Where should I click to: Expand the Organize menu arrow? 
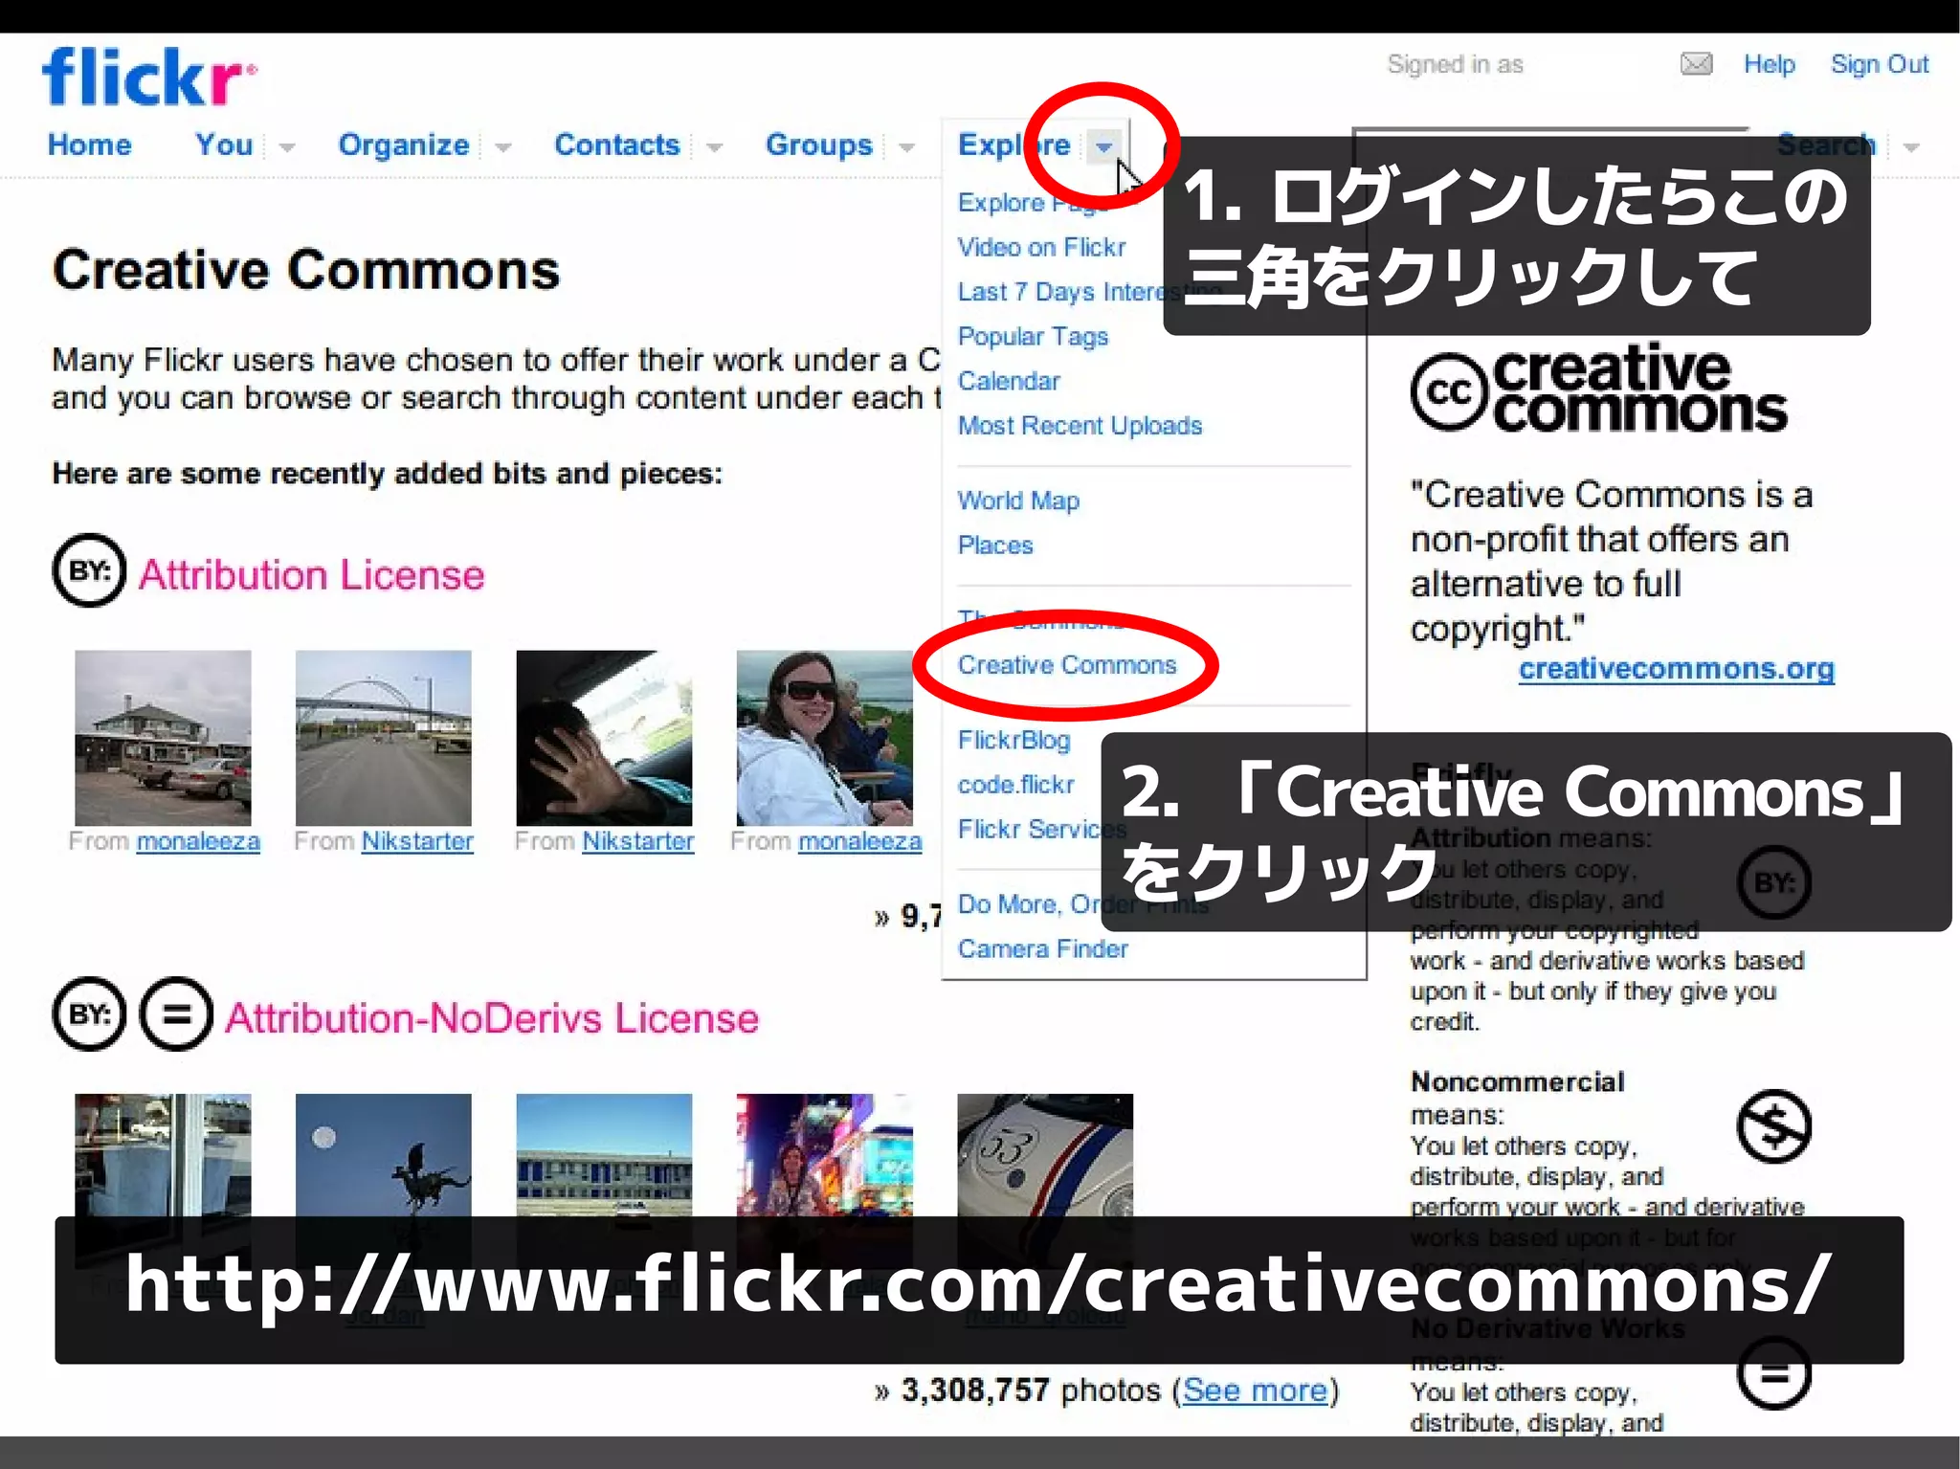pyautogui.click(x=502, y=147)
